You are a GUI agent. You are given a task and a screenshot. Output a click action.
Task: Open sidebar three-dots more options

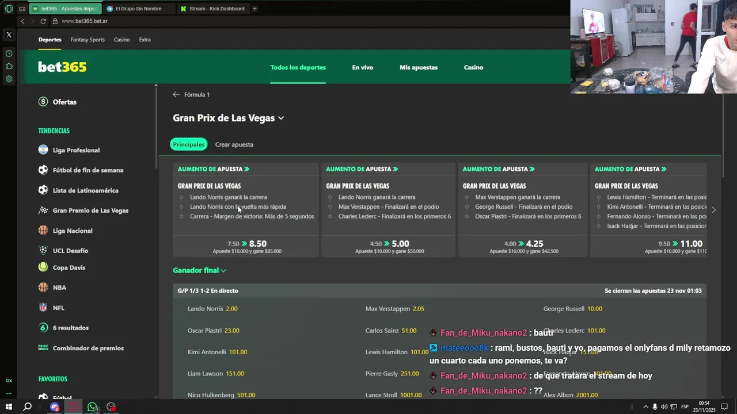click(x=9, y=393)
